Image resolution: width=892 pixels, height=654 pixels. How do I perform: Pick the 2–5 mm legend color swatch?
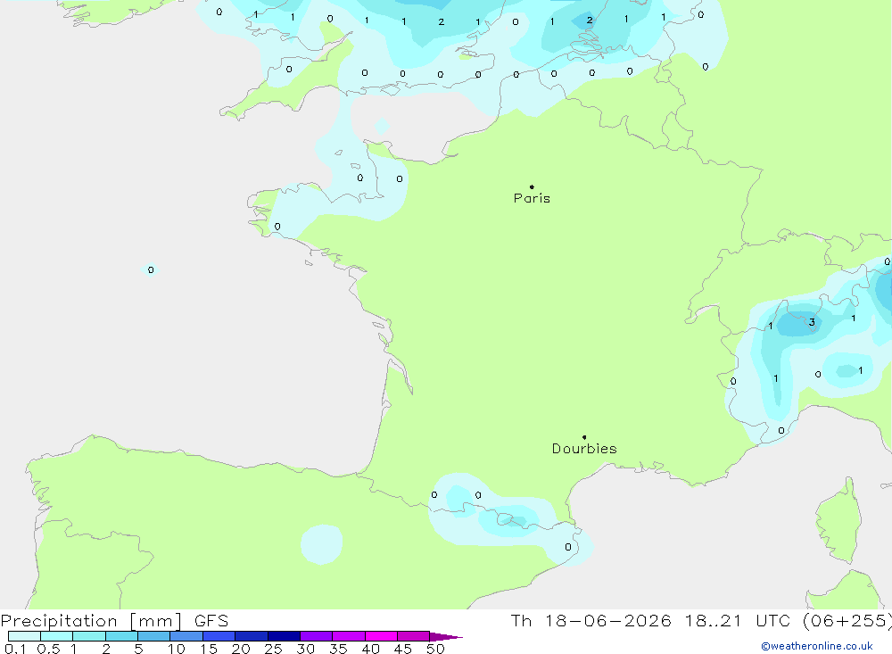click(121, 636)
